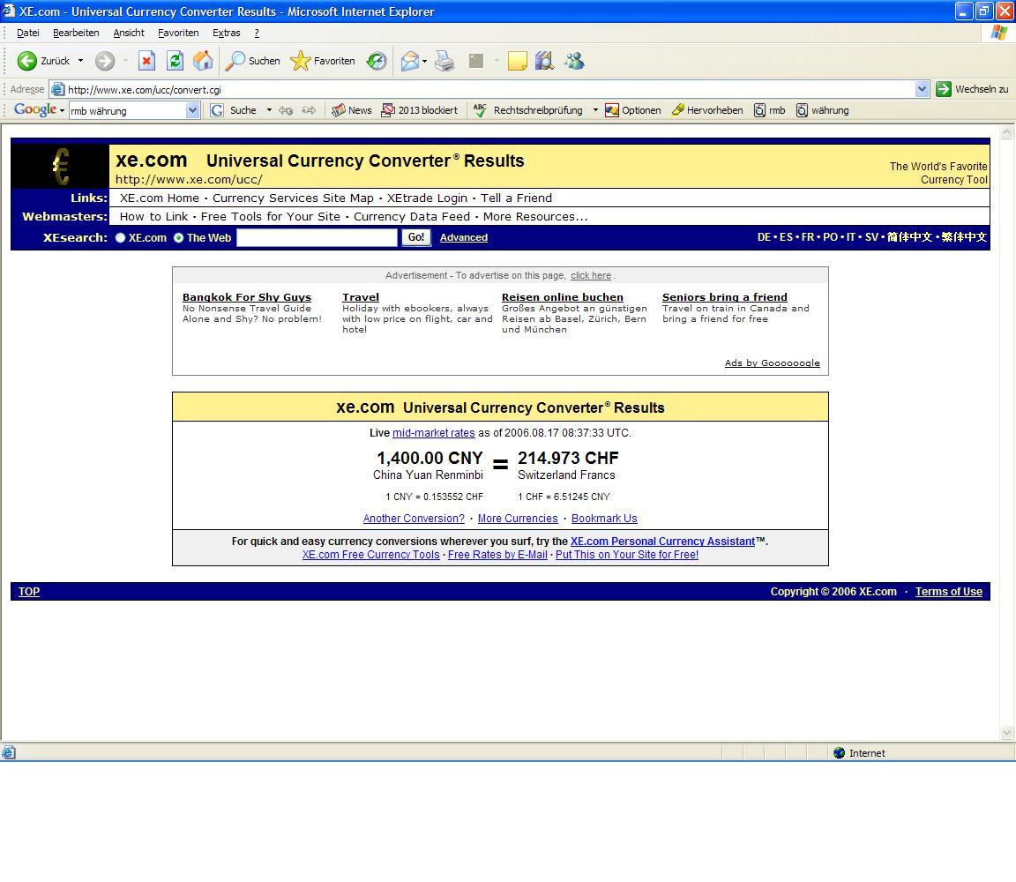Open the ? help menu

click(257, 33)
